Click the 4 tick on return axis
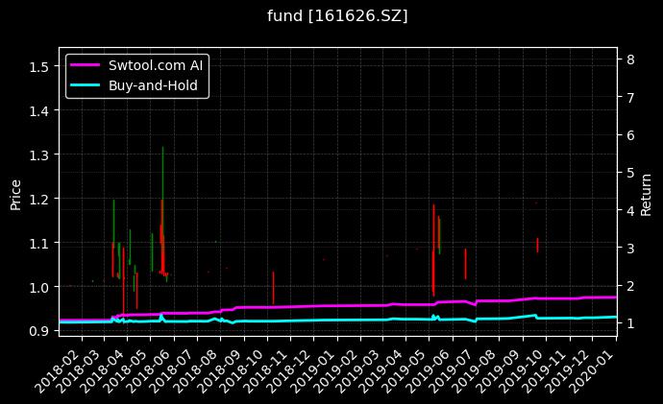The width and height of the screenshot is (663, 404). pyautogui.click(x=629, y=210)
